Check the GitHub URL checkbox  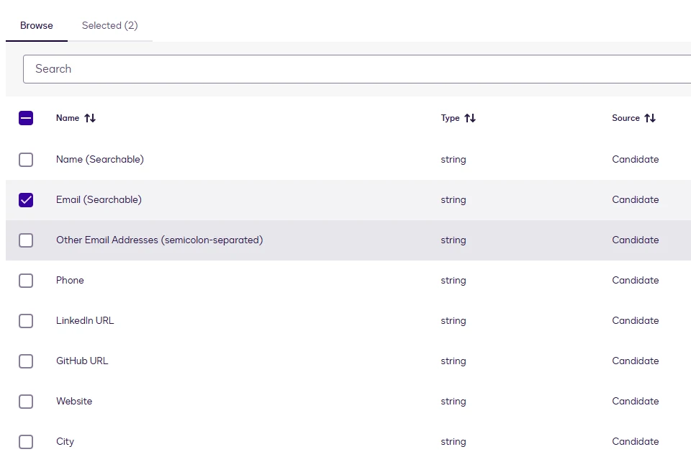point(26,361)
